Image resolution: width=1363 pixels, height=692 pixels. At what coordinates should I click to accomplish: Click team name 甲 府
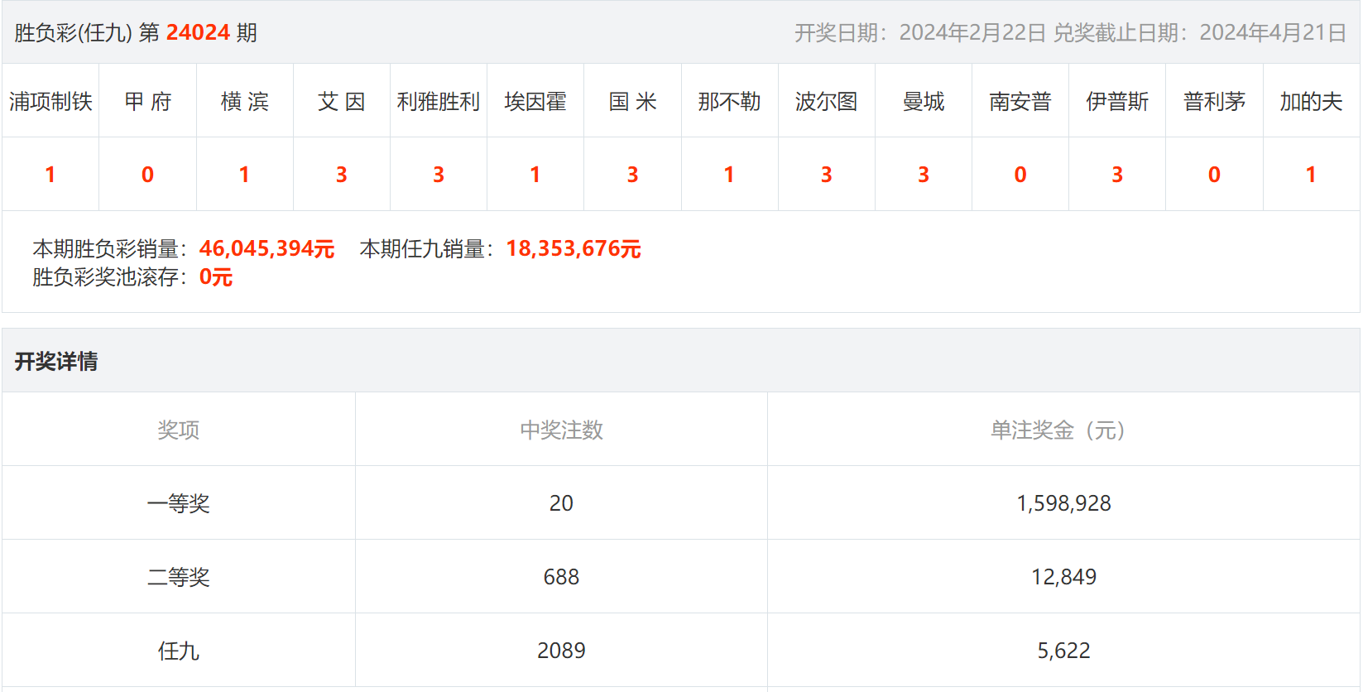coord(147,101)
